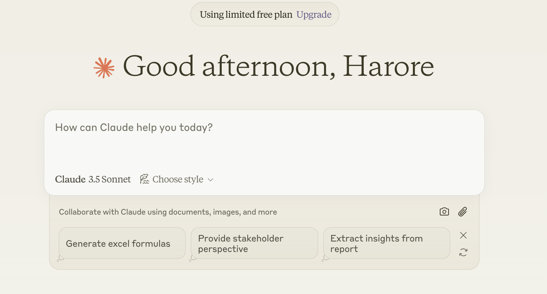Screen dimensions: 547x294
Task: Click the quill style icon
Action: pyautogui.click(x=144, y=179)
